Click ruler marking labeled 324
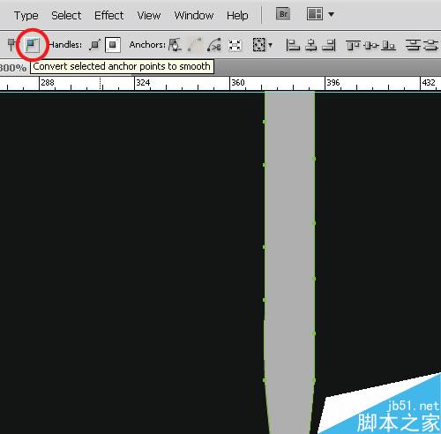The width and height of the screenshot is (441, 434). pyautogui.click(x=143, y=83)
